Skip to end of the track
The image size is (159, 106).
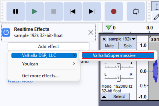pos(92,11)
